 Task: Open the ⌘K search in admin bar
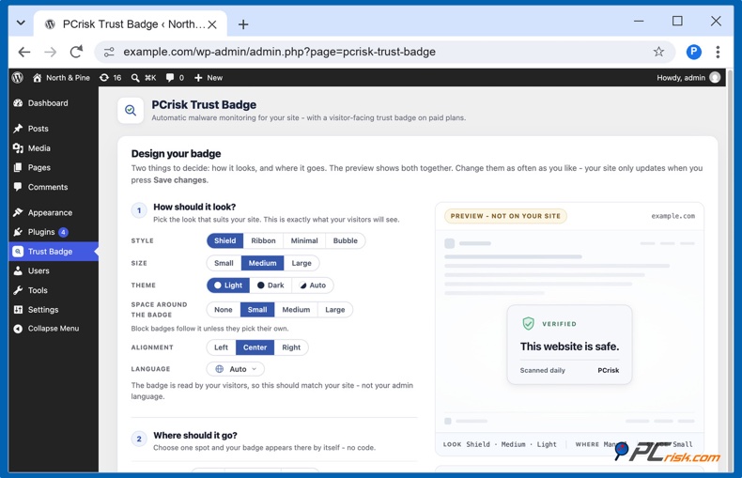144,78
